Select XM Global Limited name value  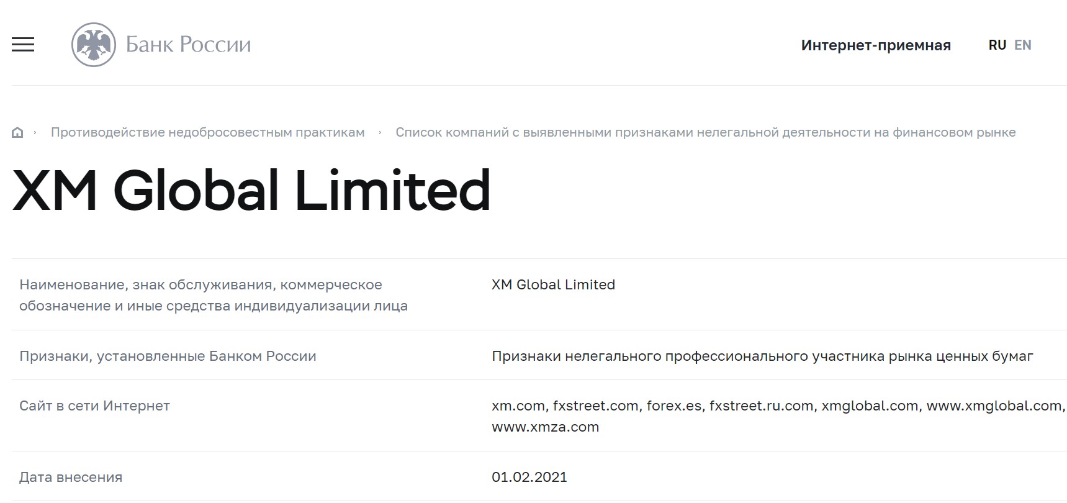point(553,284)
